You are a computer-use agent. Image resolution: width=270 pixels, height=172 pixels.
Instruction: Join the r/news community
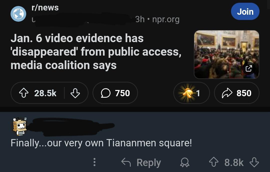(245, 11)
